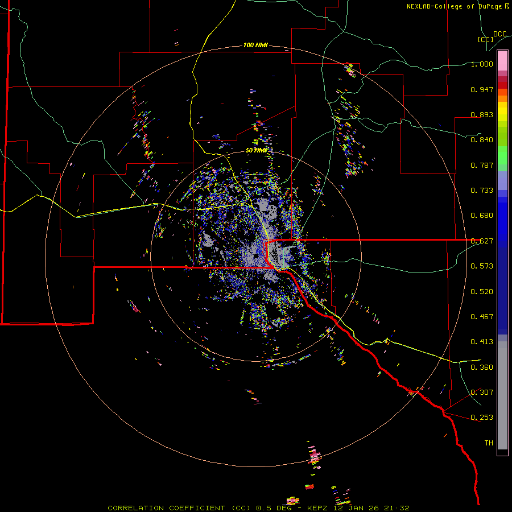
Task: Select the DCC label above the color scale
Action: point(499,34)
